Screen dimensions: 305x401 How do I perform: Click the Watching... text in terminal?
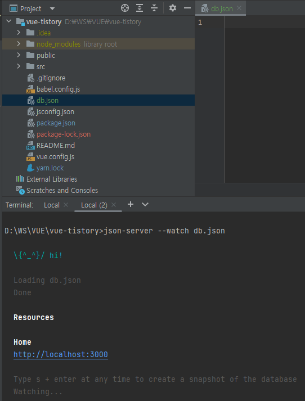pos(38,391)
